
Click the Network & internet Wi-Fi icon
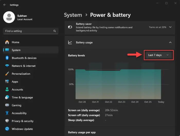tap(7, 66)
